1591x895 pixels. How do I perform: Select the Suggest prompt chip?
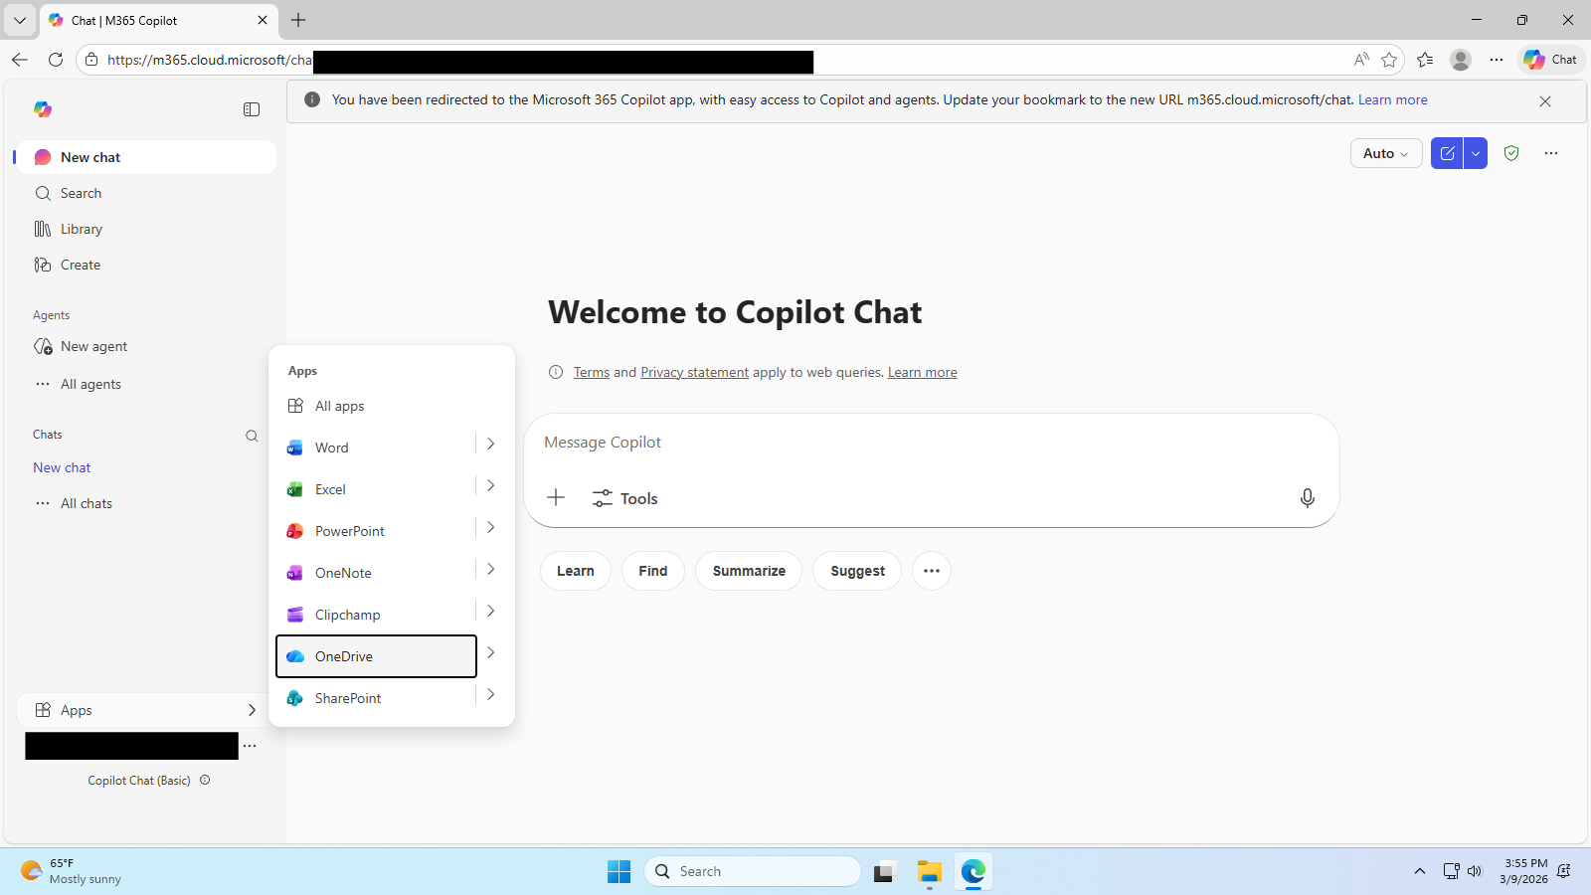coord(857,571)
